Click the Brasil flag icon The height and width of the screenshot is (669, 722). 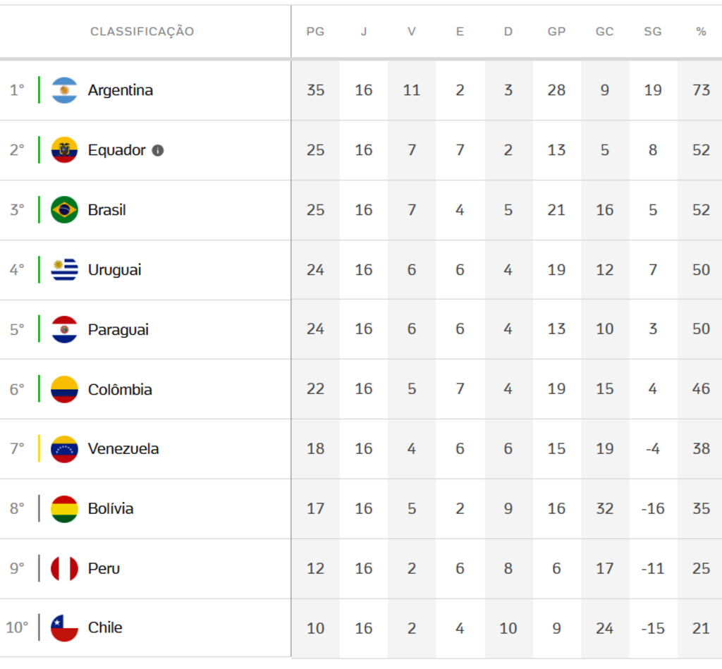click(x=64, y=210)
